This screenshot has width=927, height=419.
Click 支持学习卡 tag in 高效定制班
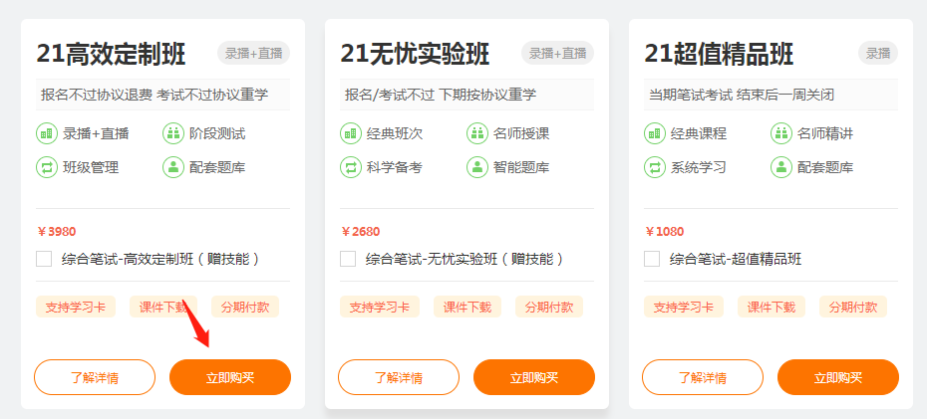pos(76,307)
